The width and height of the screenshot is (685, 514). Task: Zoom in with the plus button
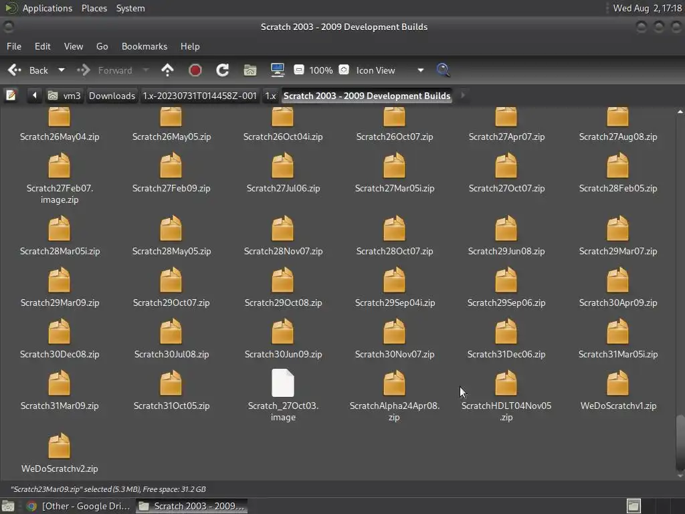pos(344,70)
